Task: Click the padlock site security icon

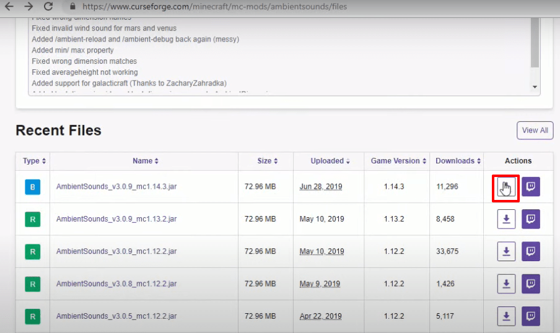Action: [x=72, y=6]
